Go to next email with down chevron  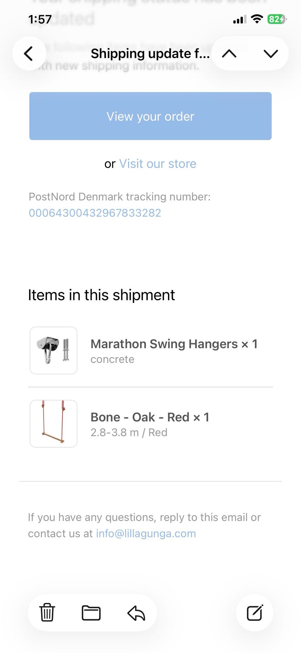[x=271, y=54]
